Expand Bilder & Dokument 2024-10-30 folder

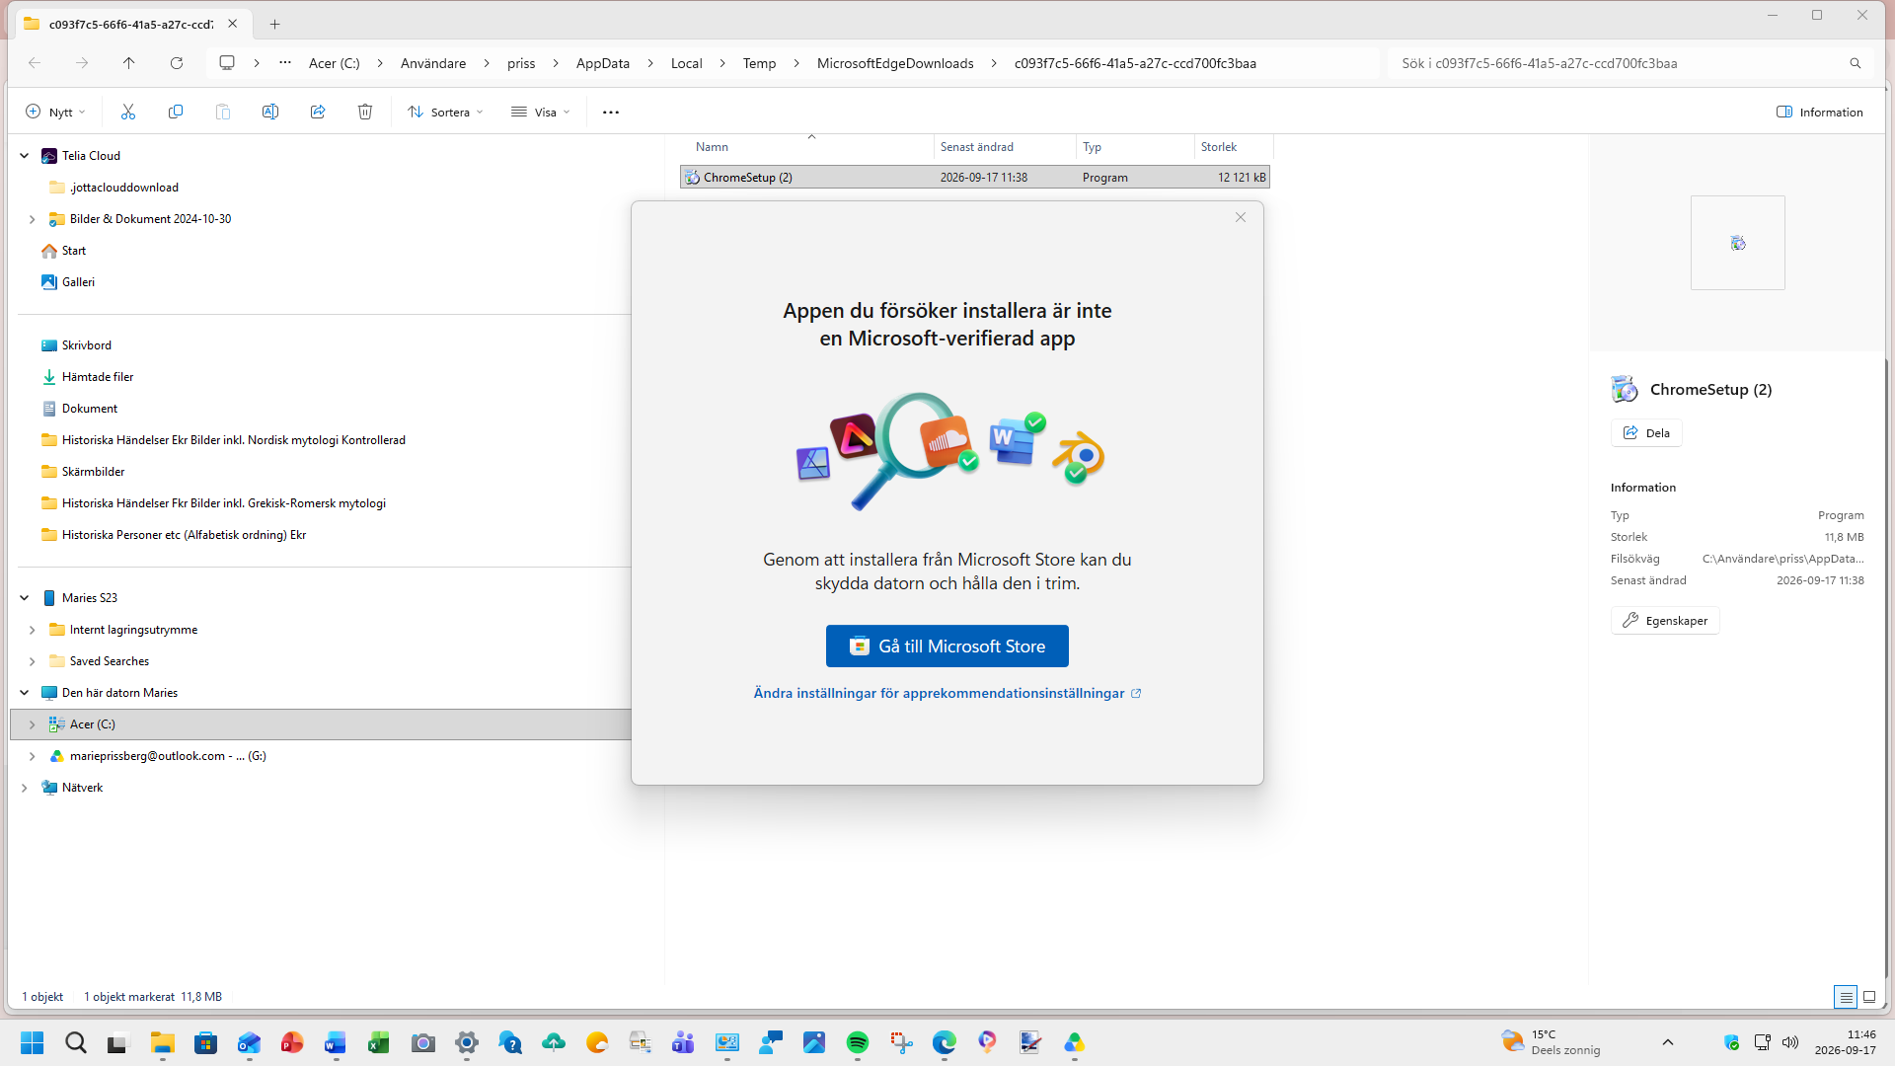click(x=33, y=219)
